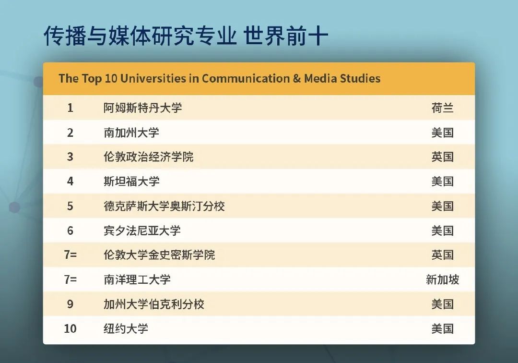Screen dimensions: 518x363
Task: Click rank number 1 in the first row
Action: coord(70,108)
